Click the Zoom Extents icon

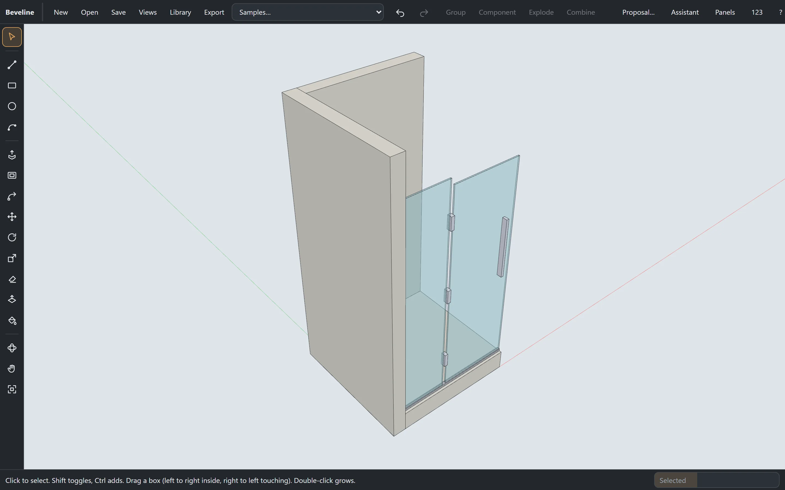coord(12,390)
